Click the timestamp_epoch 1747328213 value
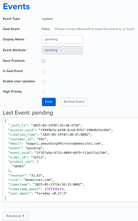 click(x=54, y=189)
